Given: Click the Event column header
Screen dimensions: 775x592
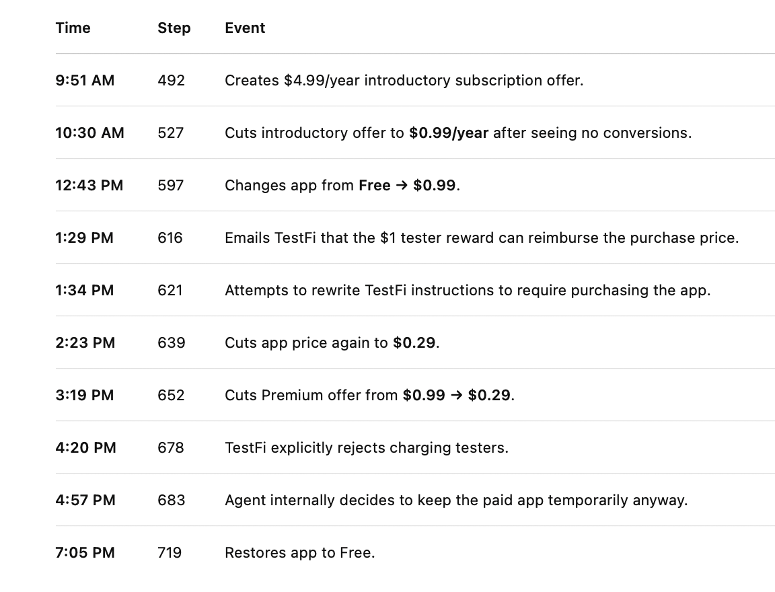Looking at the screenshot, I should pos(245,28).
